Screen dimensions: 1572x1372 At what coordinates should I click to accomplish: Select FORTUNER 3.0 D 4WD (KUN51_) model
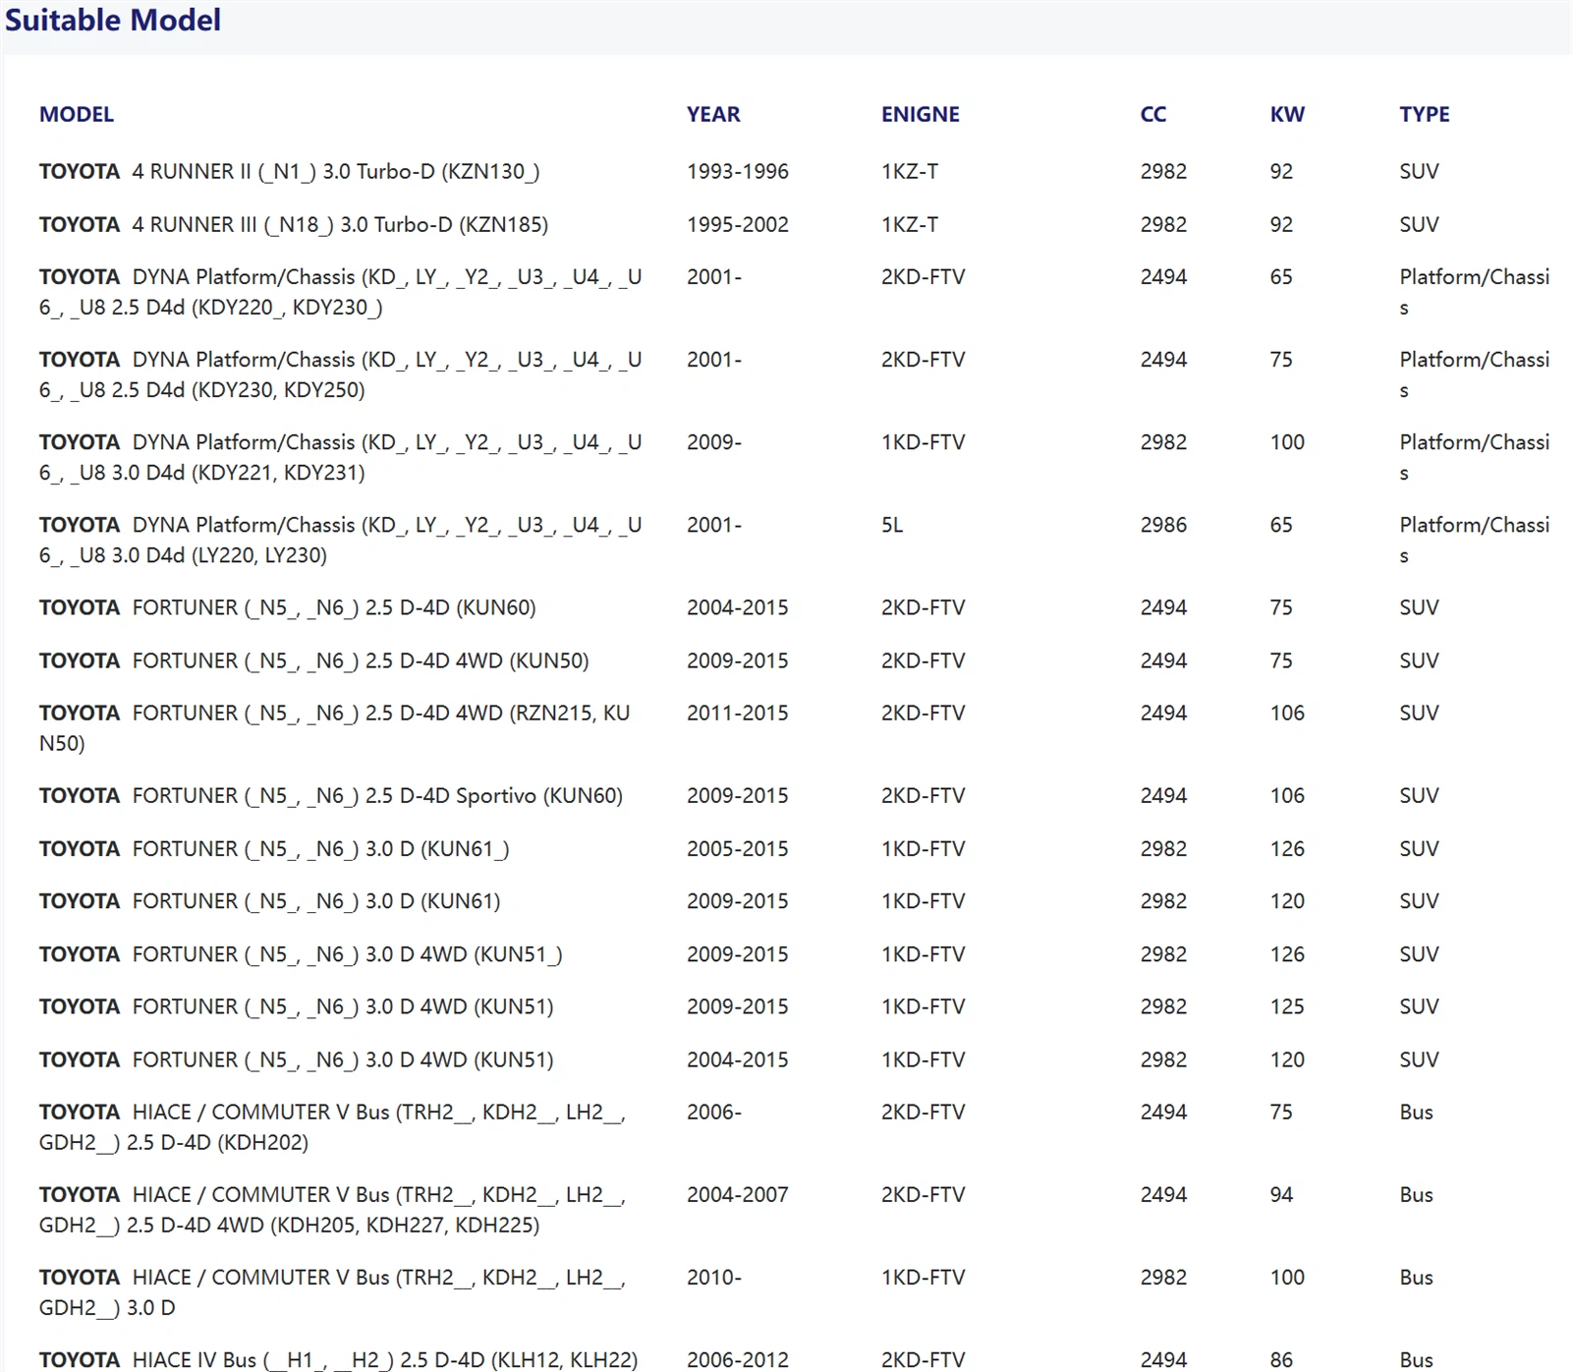[x=301, y=954]
